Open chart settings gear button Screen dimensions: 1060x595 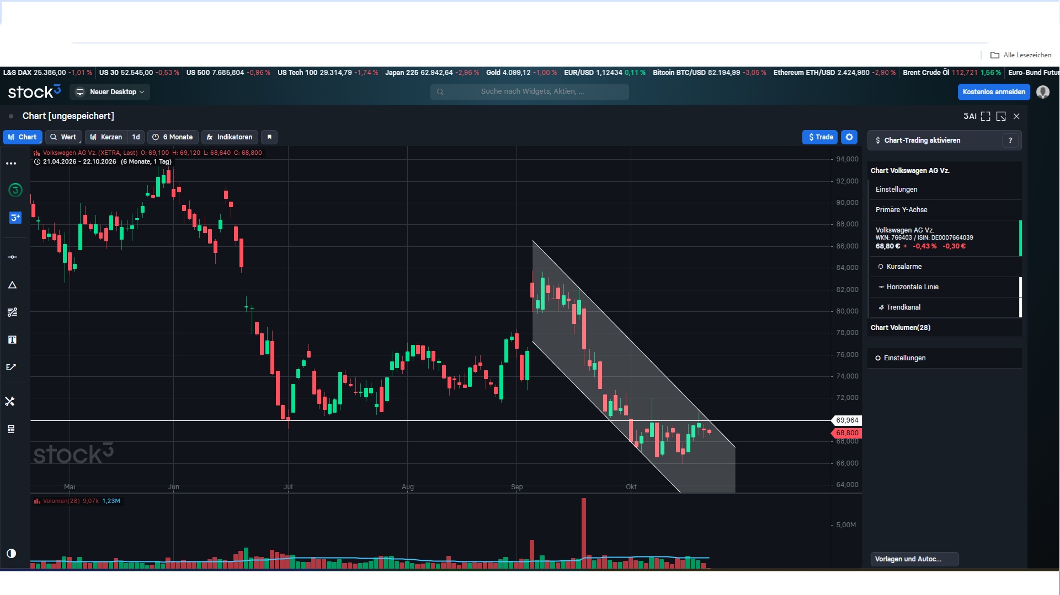(849, 137)
